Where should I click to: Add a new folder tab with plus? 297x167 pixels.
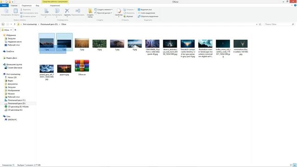point(15,30)
